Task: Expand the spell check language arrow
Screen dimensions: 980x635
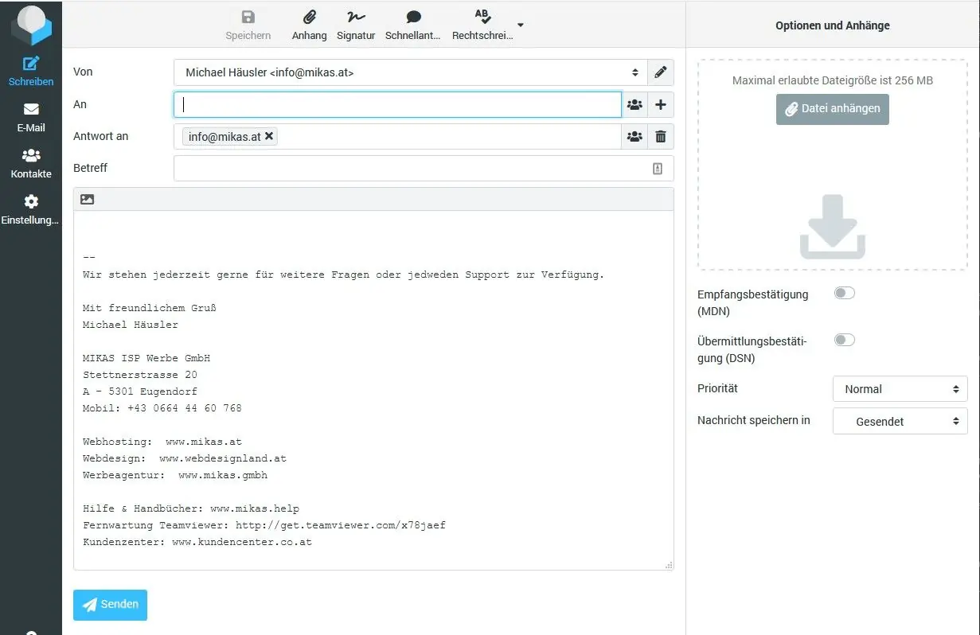Action: 519,26
